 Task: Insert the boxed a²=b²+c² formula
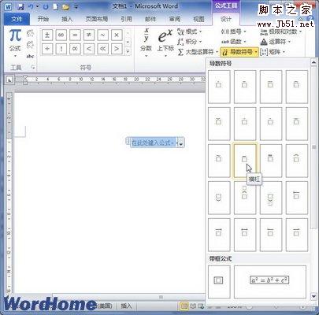[270, 282]
